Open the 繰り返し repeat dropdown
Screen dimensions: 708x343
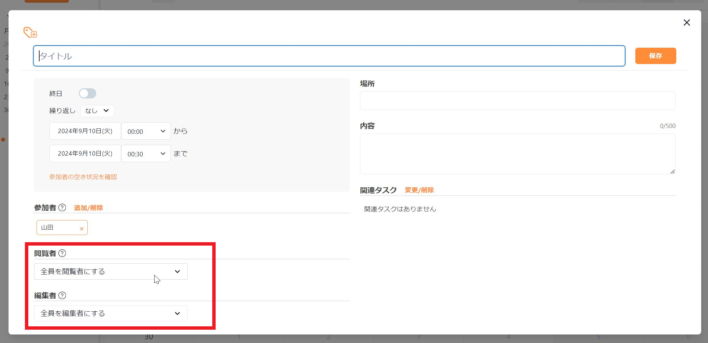click(x=97, y=111)
